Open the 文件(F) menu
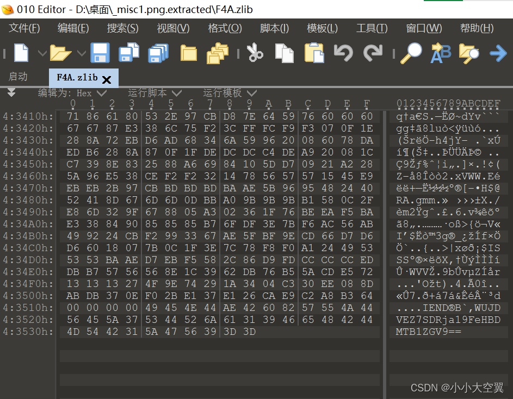 pos(24,28)
